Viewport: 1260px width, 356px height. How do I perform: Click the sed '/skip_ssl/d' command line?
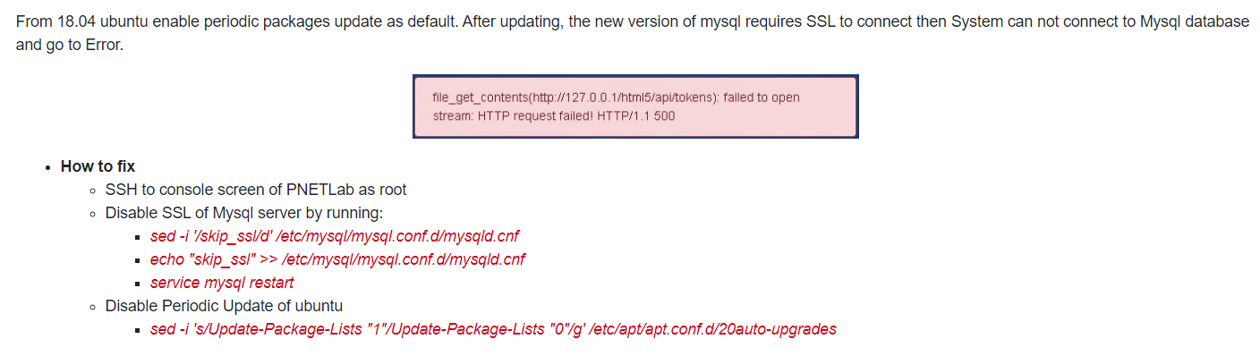[x=335, y=236]
